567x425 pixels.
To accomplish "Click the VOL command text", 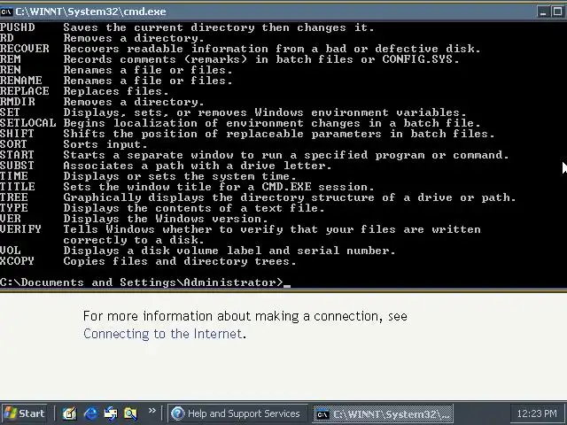I will [11, 251].
